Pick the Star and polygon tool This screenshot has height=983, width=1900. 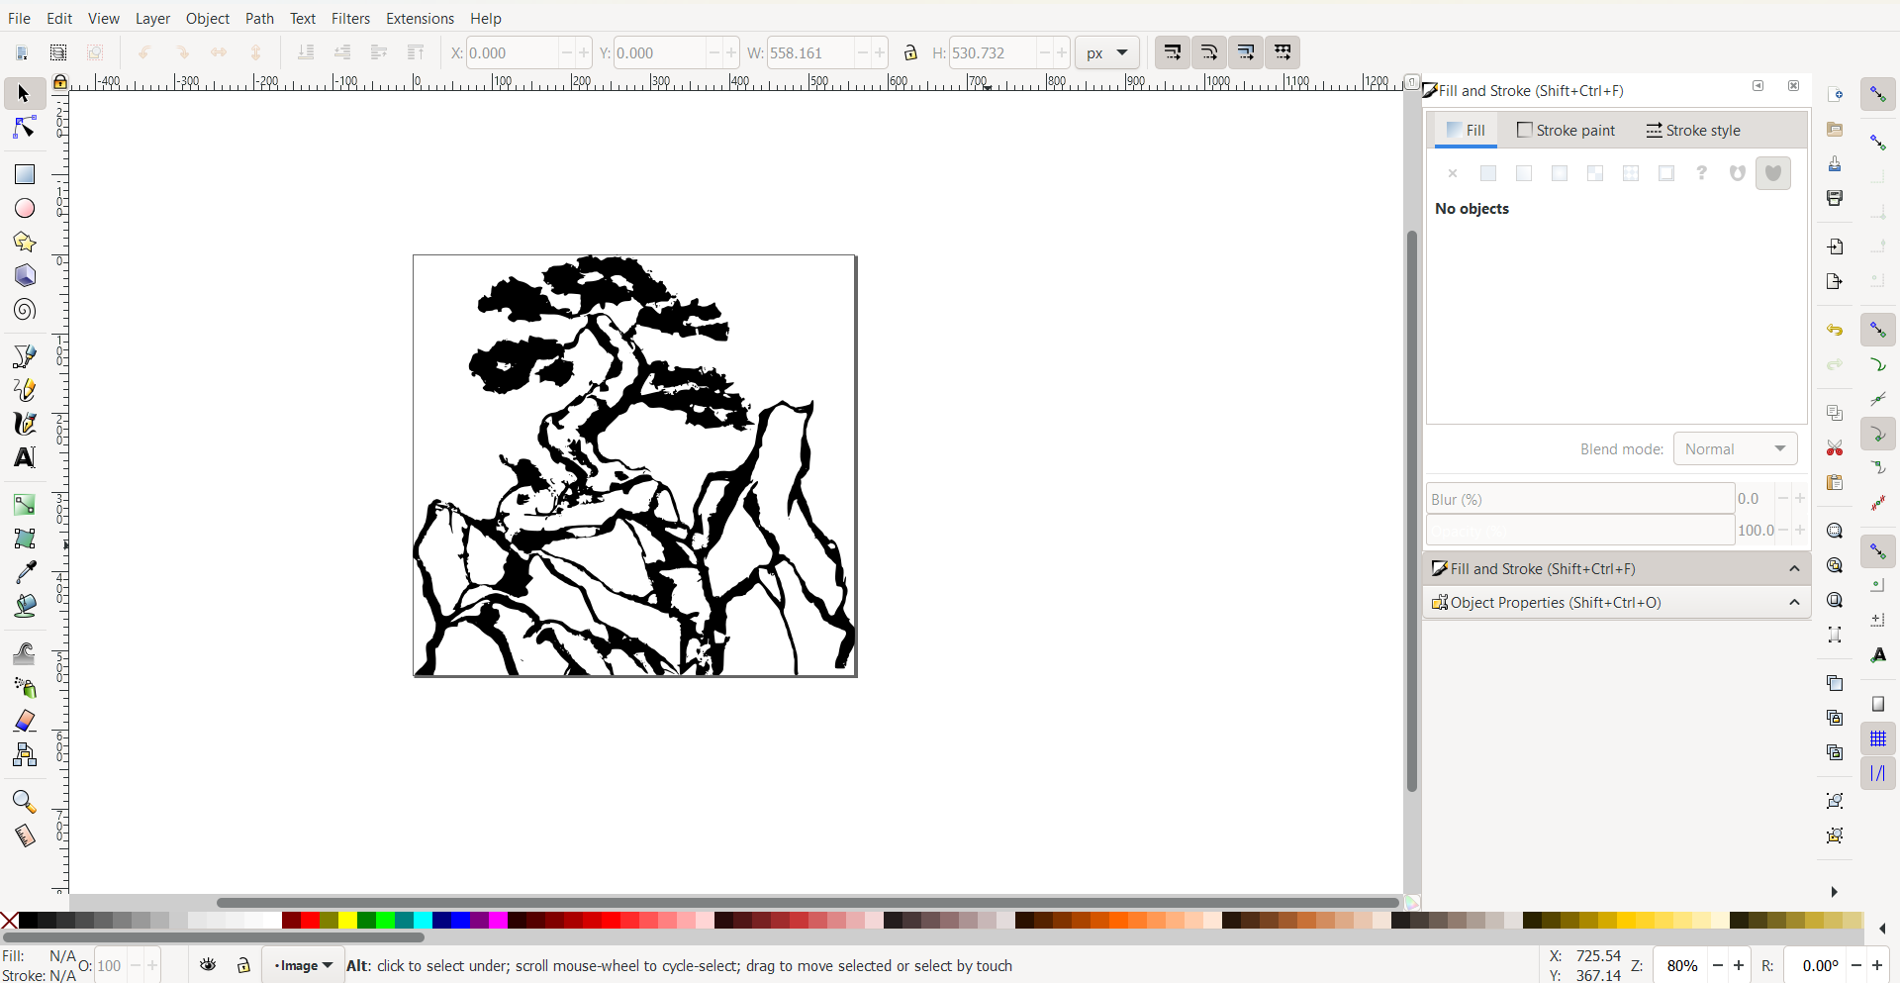(24, 242)
